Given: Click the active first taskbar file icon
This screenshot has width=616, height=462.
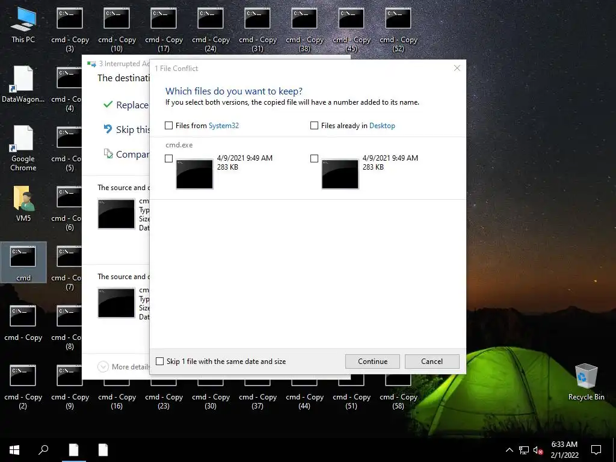Looking at the screenshot, I should click(x=74, y=450).
